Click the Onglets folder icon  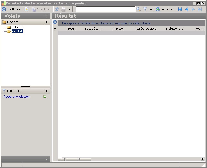[x=4, y=22]
